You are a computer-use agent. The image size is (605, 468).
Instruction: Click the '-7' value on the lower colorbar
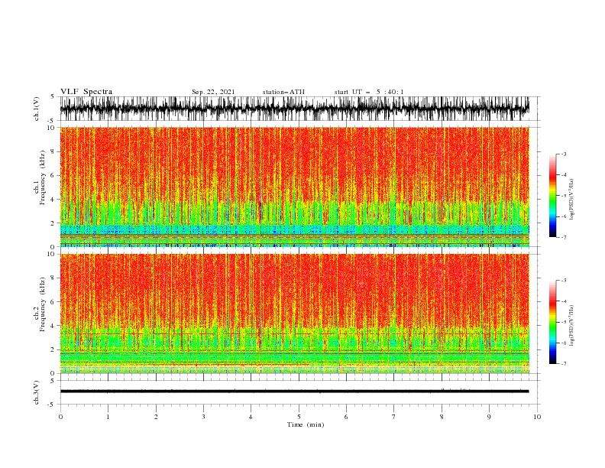pos(563,364)
